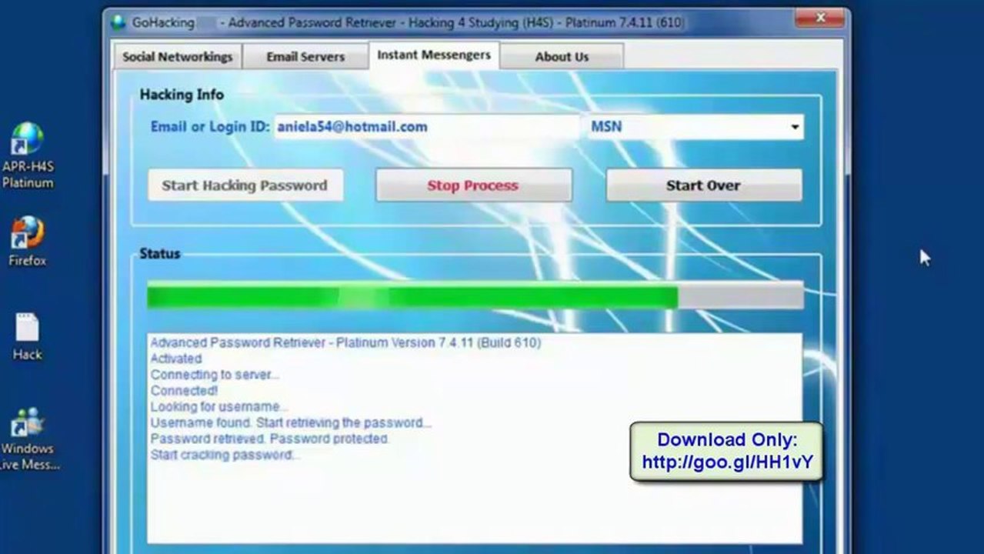Click the Start Over button
Screen dimensions: 984x554
click(703, 185)
